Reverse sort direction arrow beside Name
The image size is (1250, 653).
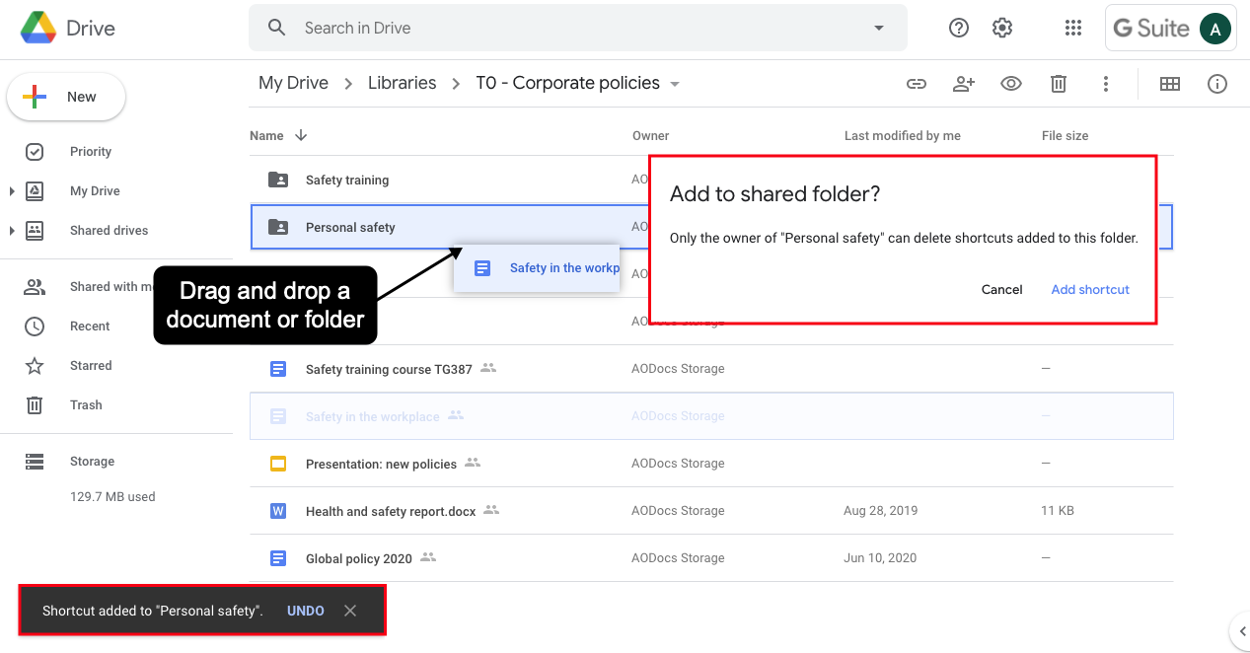click(301, 135)
